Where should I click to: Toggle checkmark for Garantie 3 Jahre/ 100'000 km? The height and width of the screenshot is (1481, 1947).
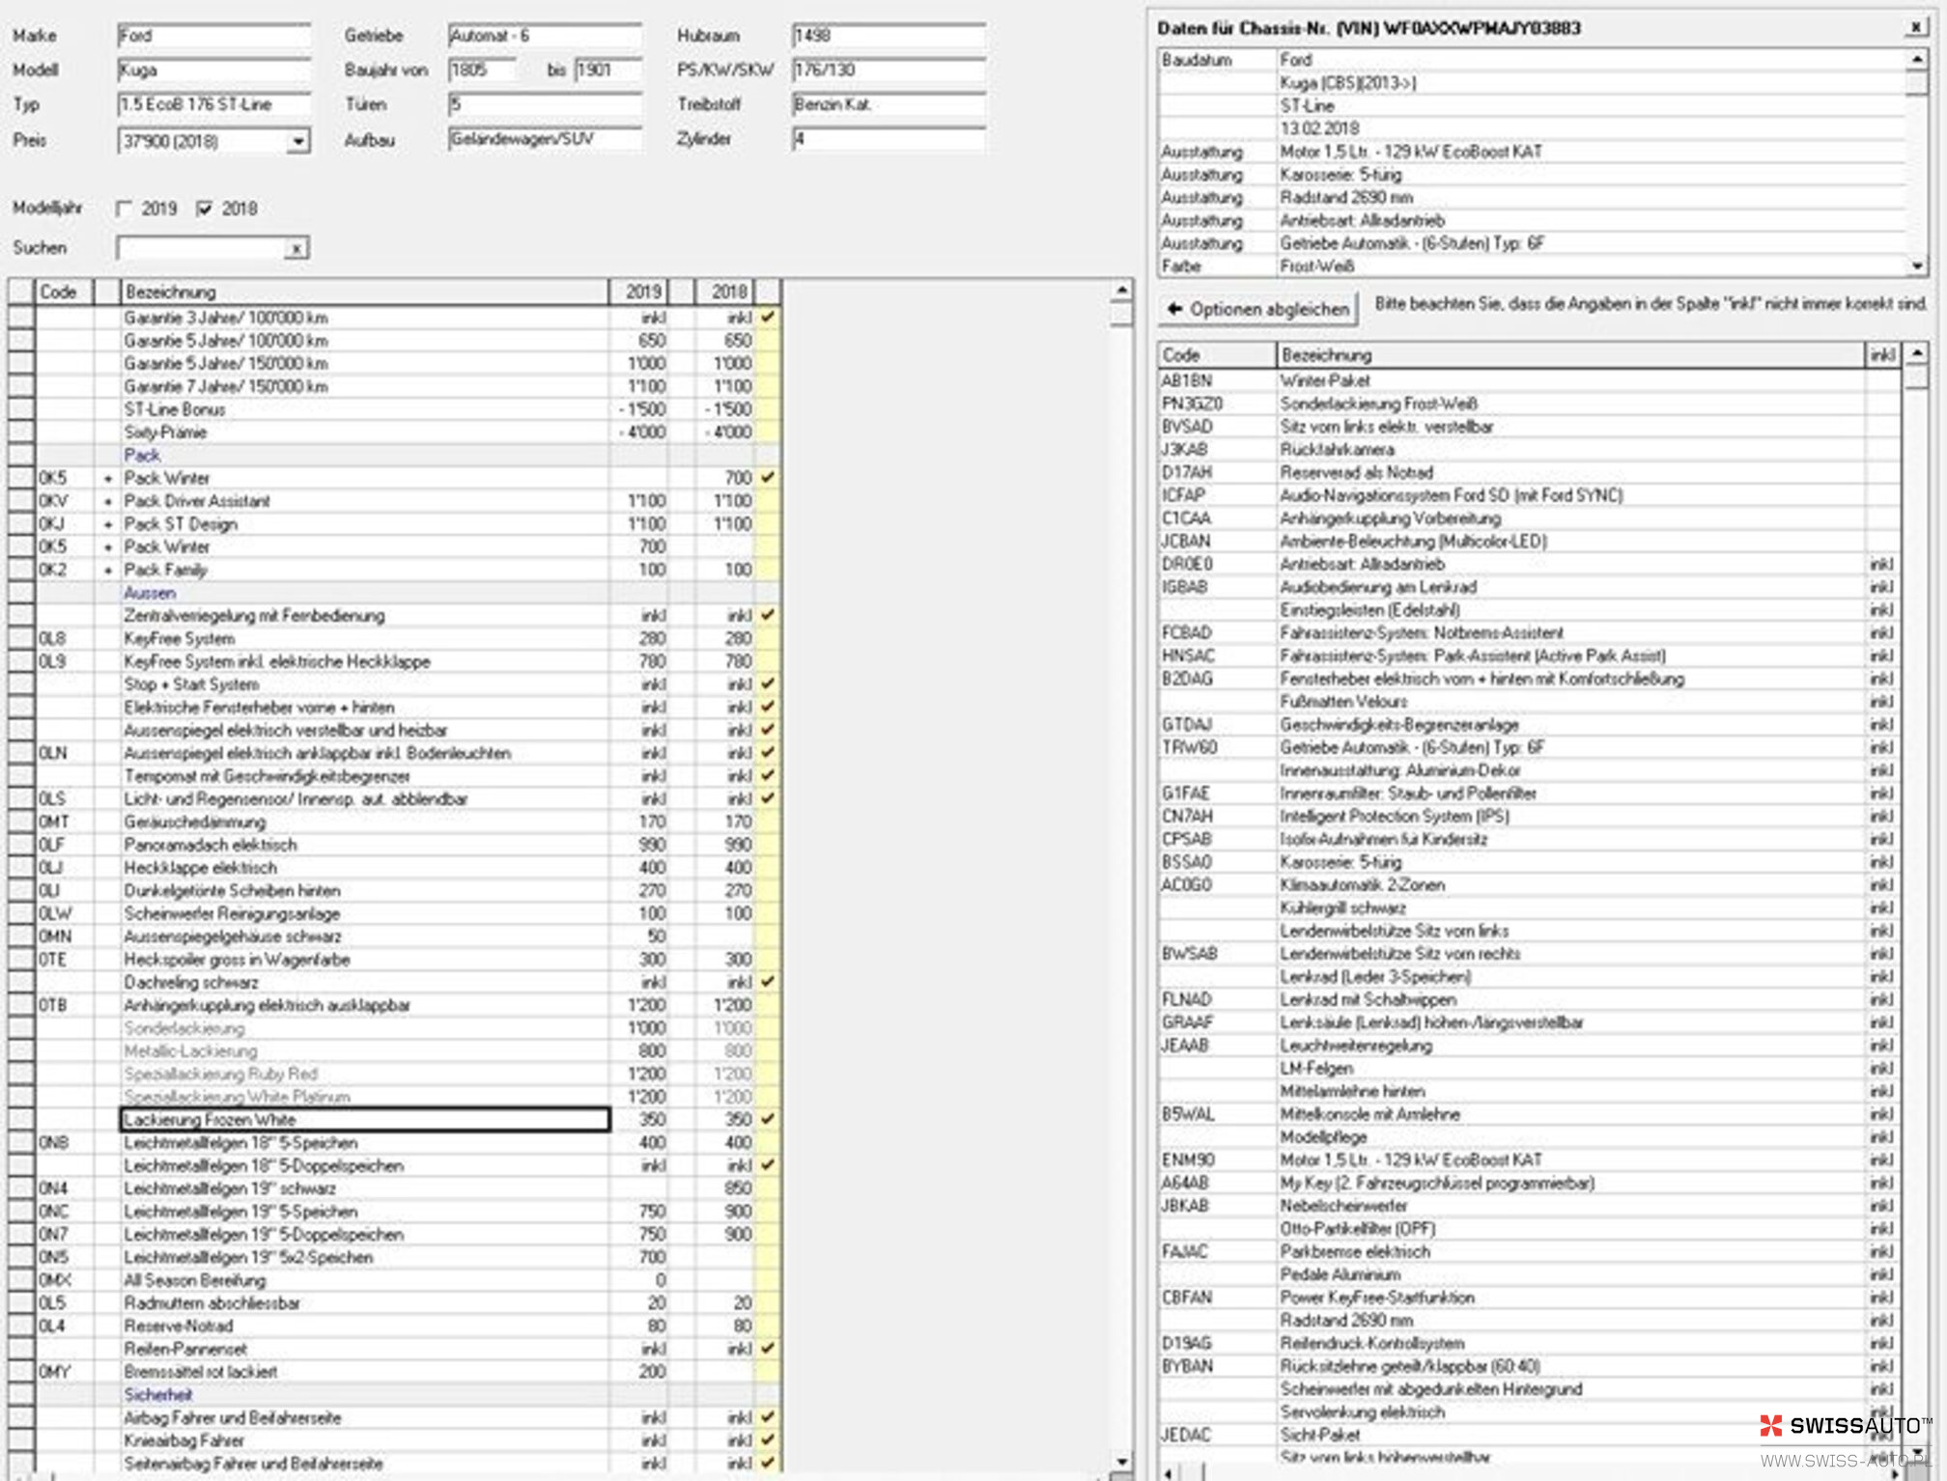(x=768, y=317)
